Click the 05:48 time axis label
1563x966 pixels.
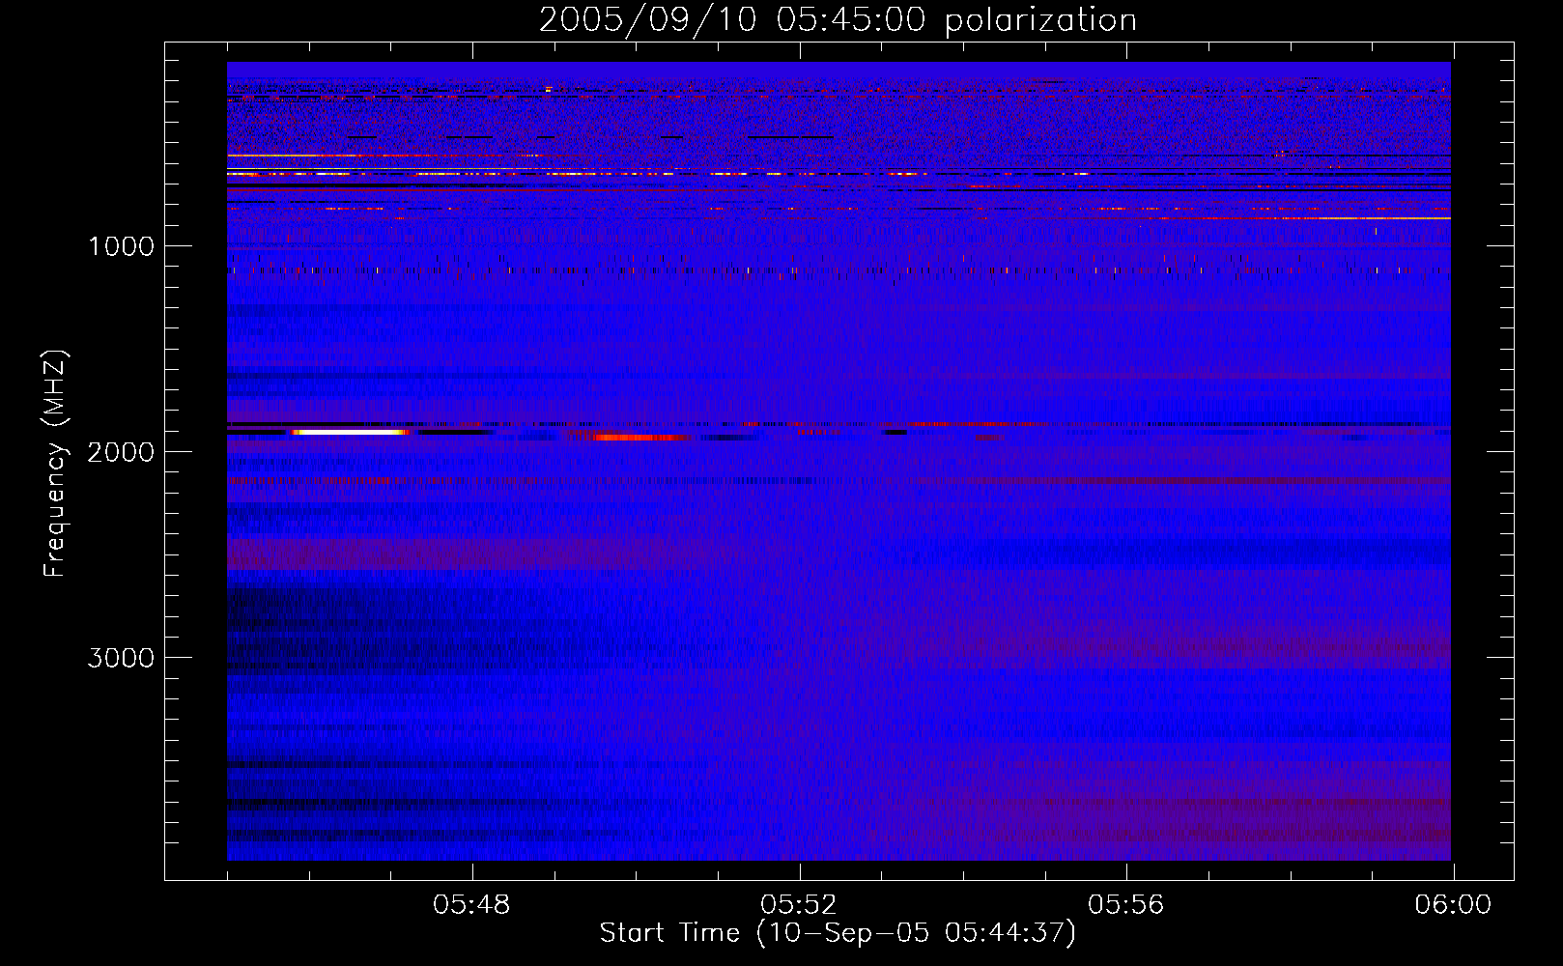click(471, 905)
